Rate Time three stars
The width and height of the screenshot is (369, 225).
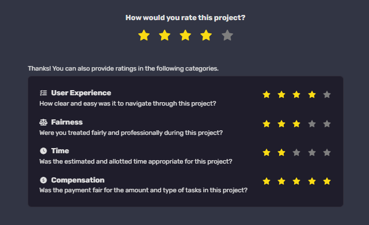tap(296, 153)
